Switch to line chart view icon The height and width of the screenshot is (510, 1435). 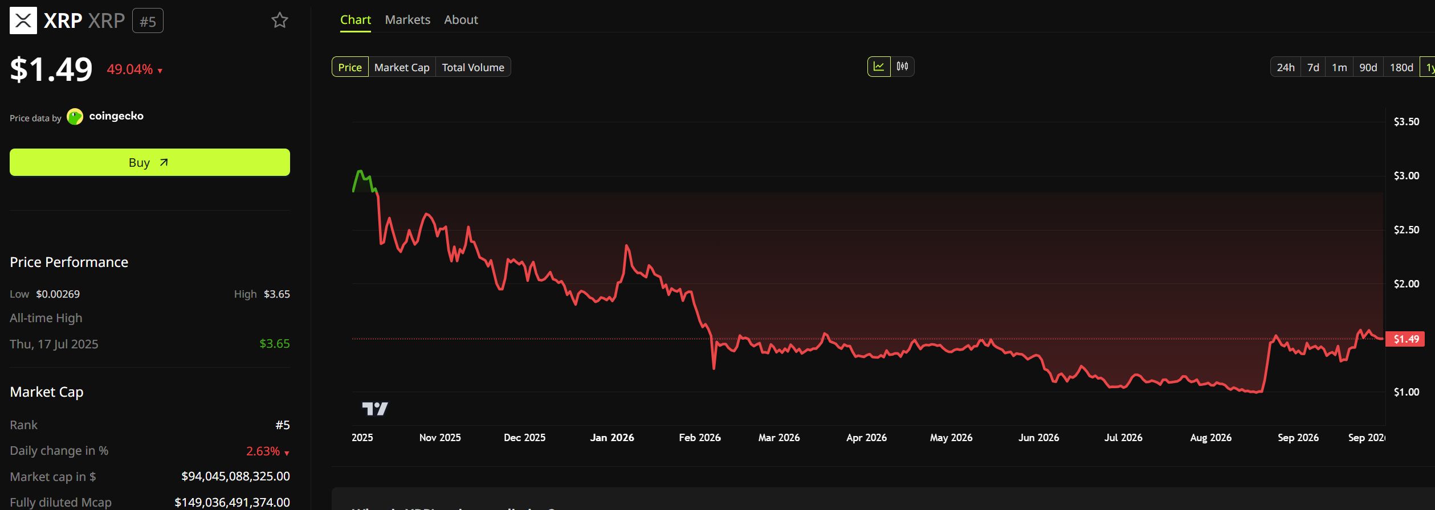point(879,67)
